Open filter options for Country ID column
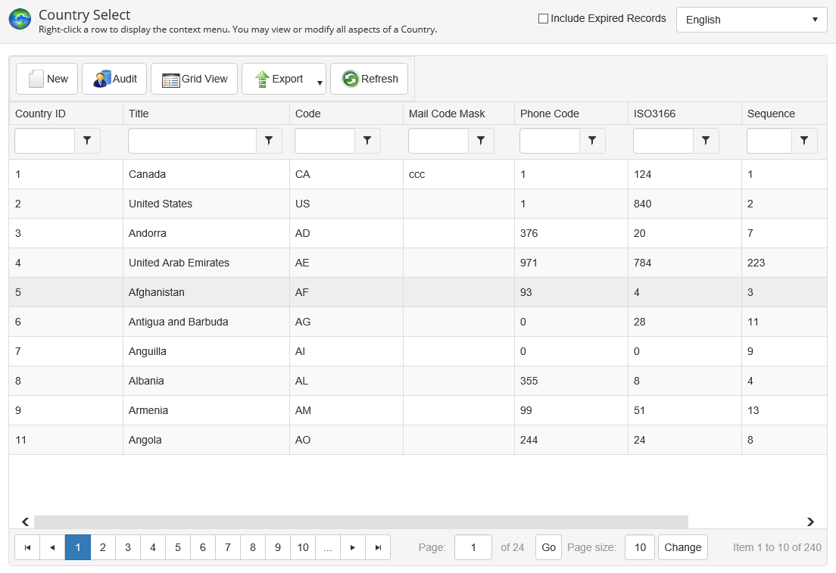The width and height of the screenshot is (836, 573). 87,141
